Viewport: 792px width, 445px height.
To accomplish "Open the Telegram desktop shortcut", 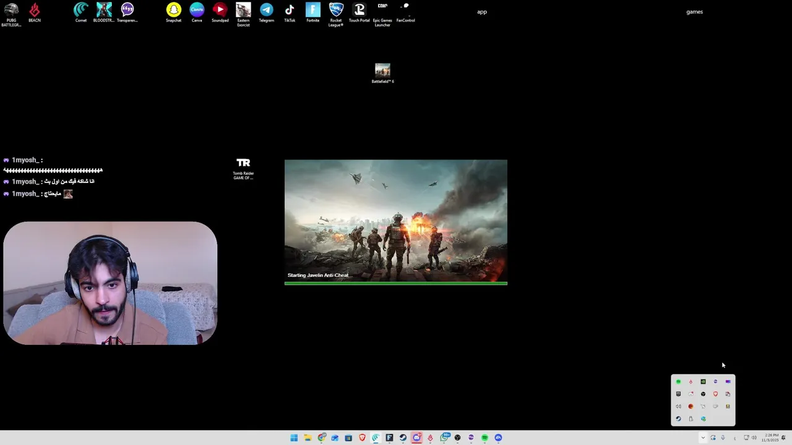I will point(266,13).
